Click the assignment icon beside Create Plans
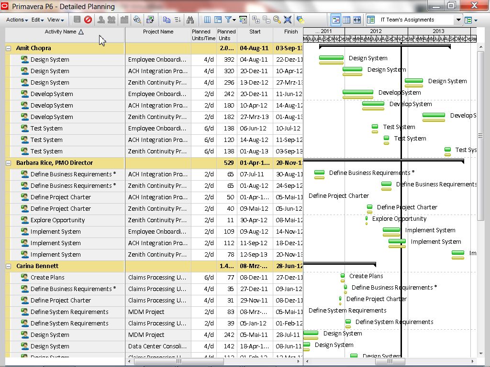Image resolution: width=490 pixels, height=367 pixels. click(x=25, y=278)
